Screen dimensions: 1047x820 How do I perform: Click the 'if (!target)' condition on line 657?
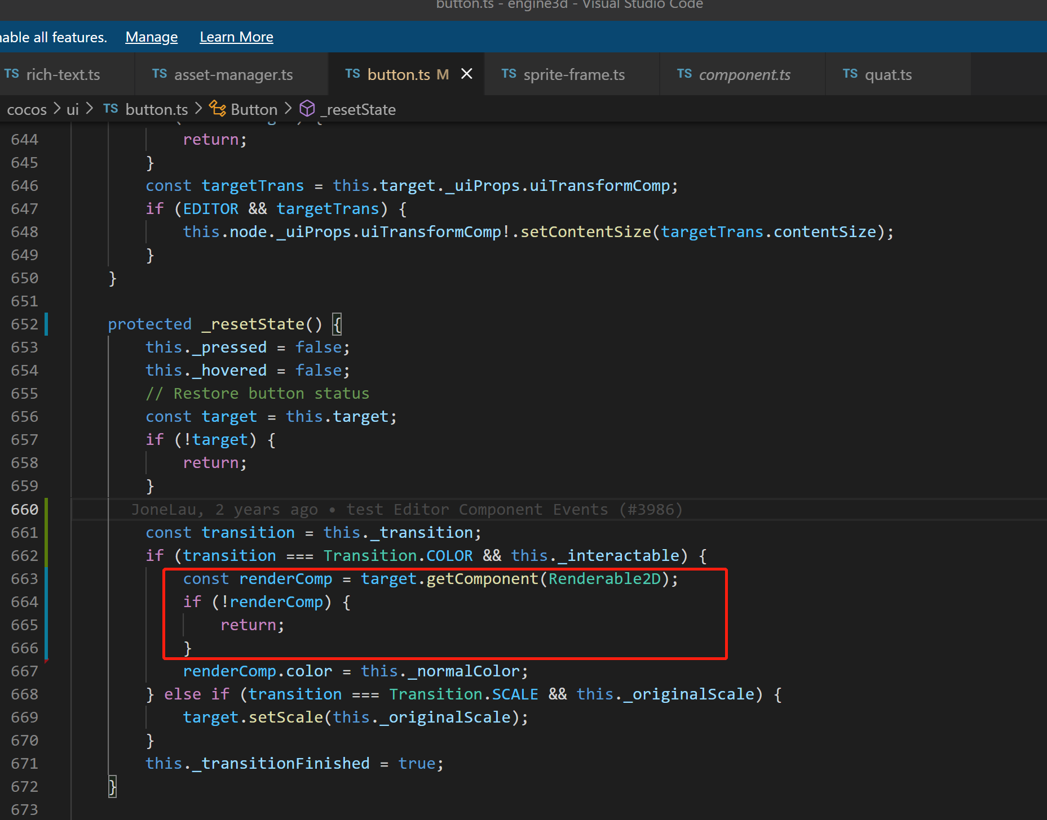coord(201,440)
